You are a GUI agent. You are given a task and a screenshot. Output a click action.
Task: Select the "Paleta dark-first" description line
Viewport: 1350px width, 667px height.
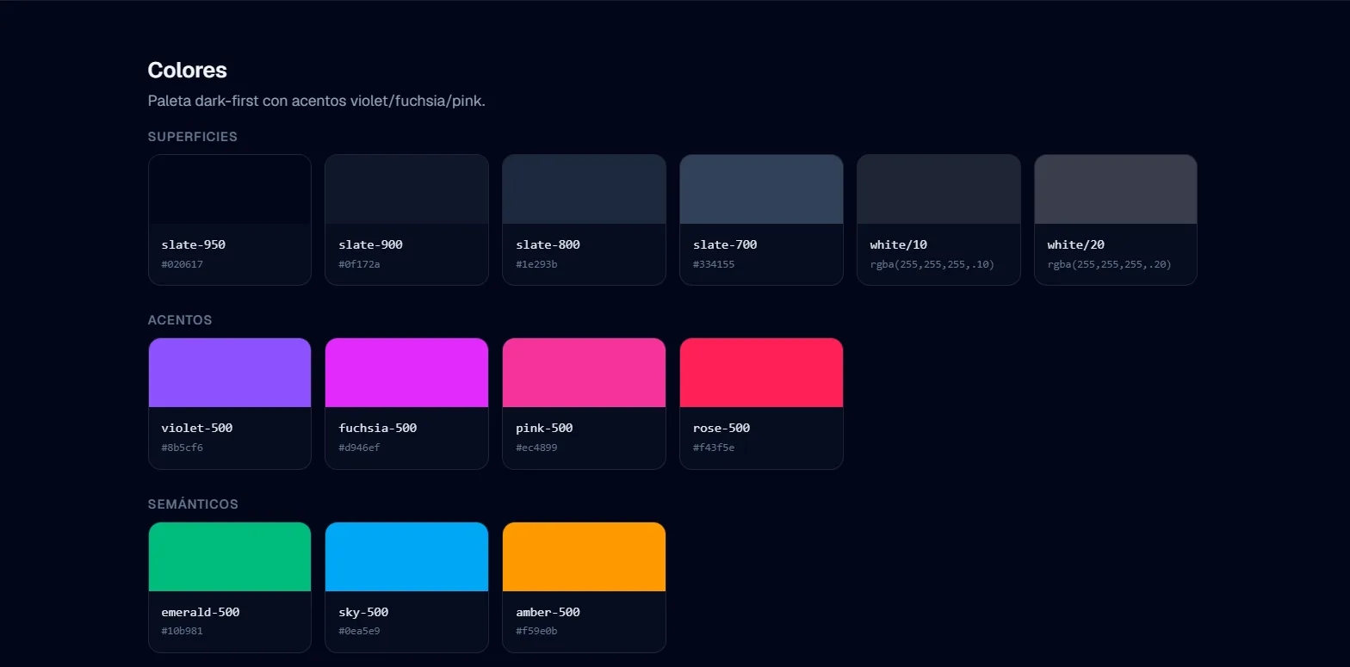317,101
